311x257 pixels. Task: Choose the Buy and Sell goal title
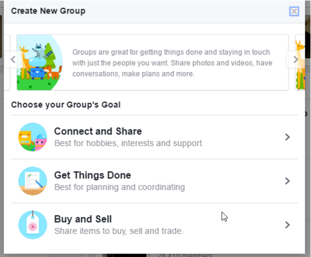tap(83, 219)
